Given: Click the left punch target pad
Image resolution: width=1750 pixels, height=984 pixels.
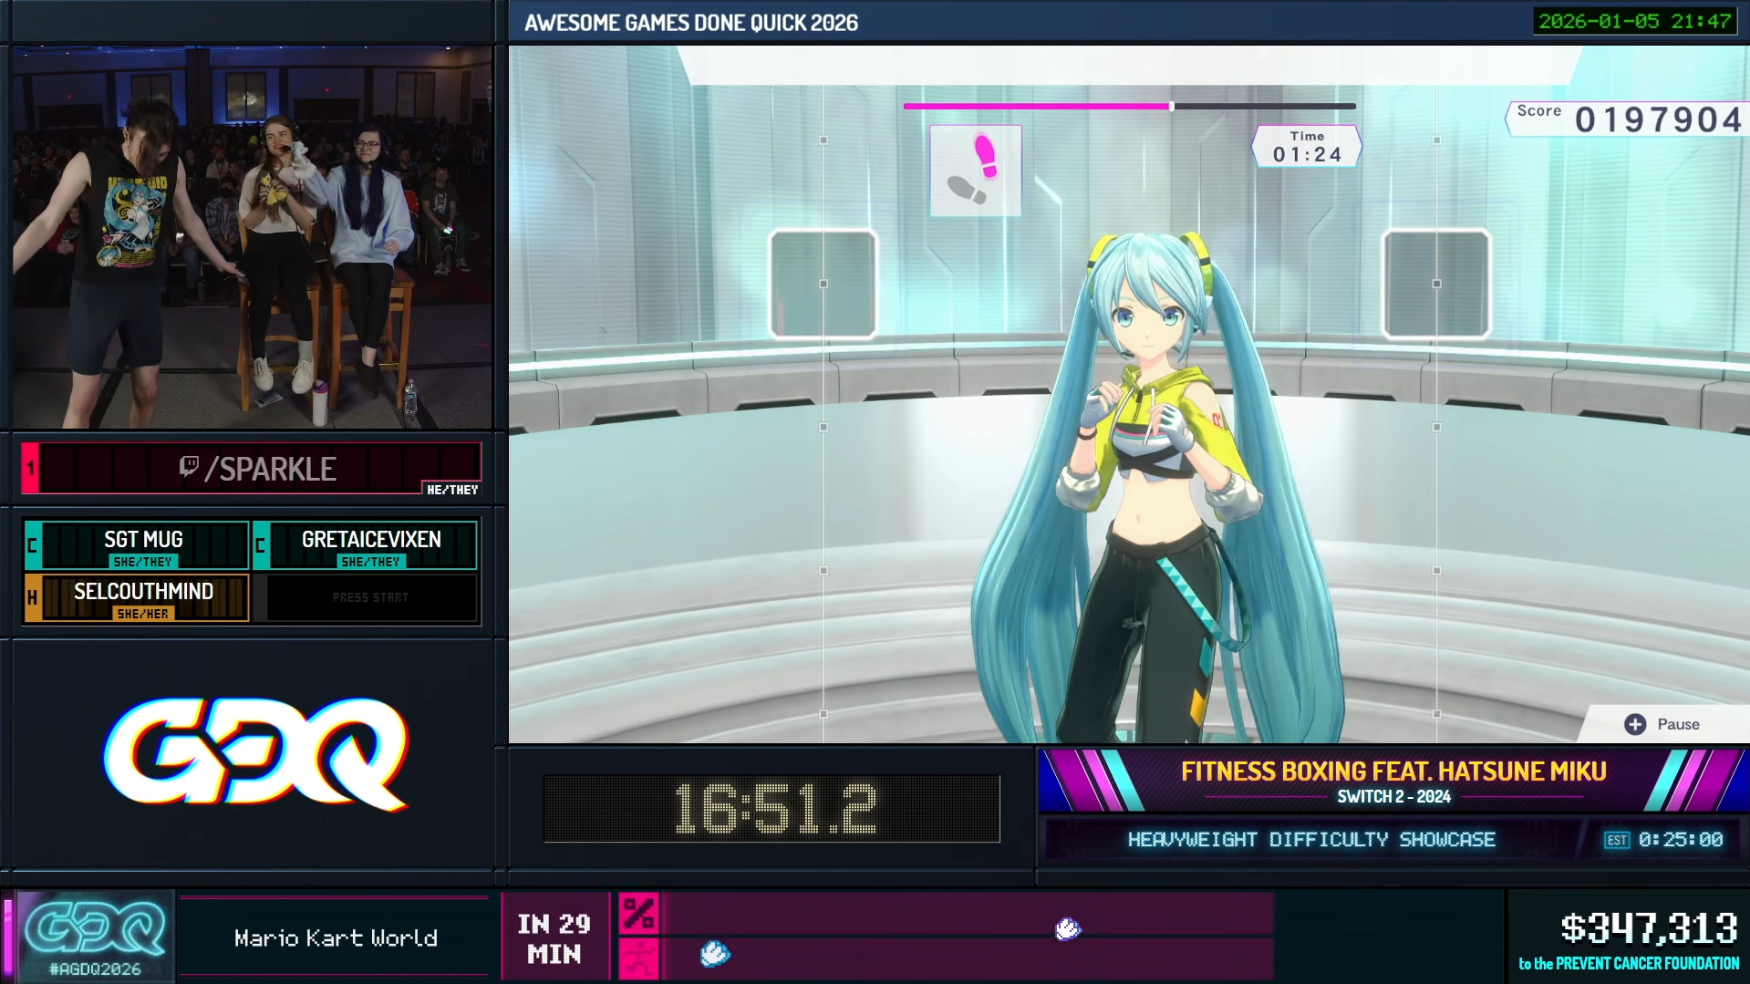Looking at the screenshot, I should click(x=823, y=284).
